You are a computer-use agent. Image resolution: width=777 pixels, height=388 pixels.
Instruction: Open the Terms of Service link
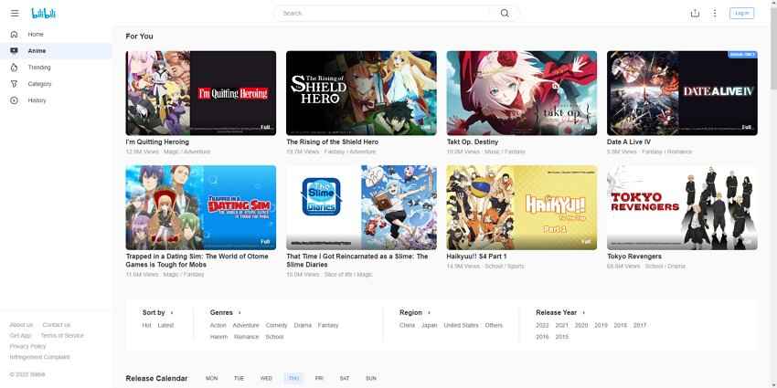point(62,336)
